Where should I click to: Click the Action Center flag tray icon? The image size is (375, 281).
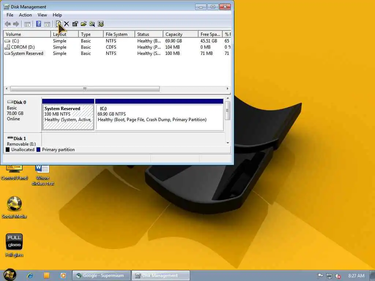coord(320,276)
